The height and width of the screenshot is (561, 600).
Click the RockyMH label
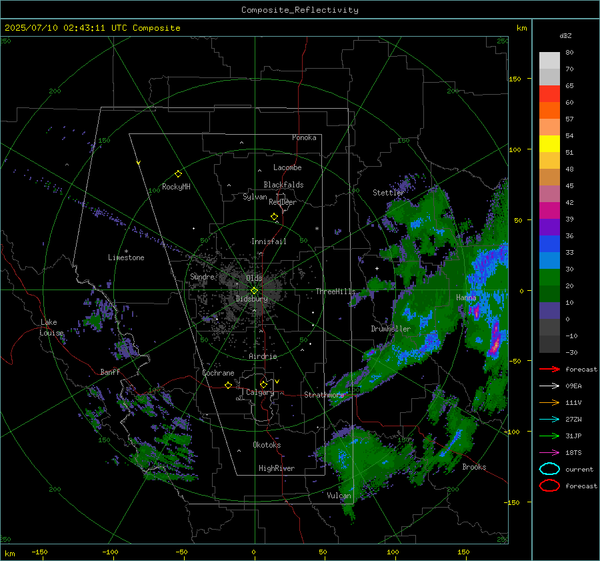tap(176, 187)
